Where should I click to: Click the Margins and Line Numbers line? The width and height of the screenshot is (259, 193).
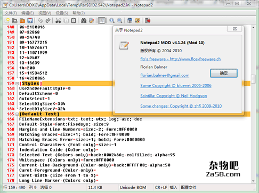click(x=78, y=130)
